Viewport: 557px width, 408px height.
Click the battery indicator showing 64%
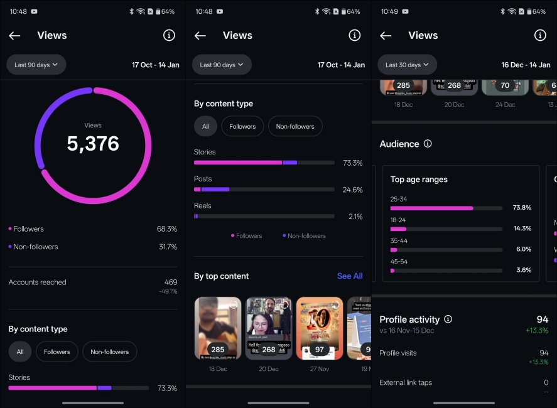click(166, 11)
